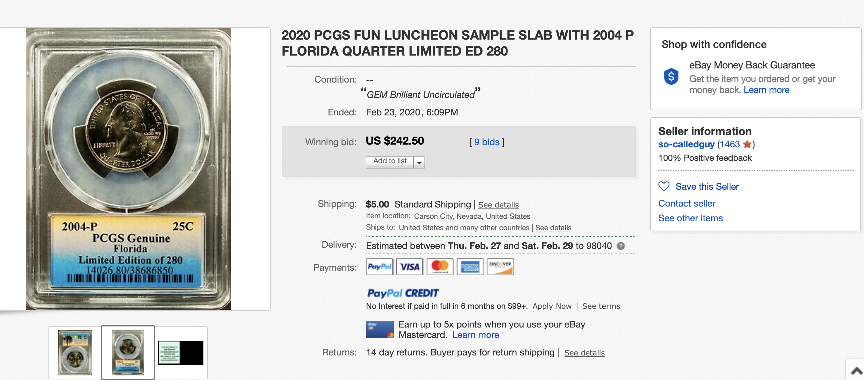This screenshot has width=864, height=380.
Task: Click the Visa card icon
Action: 409,267
